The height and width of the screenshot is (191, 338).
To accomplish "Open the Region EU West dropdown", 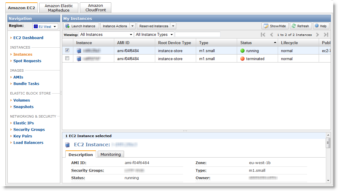I will [x=45, y=26].
